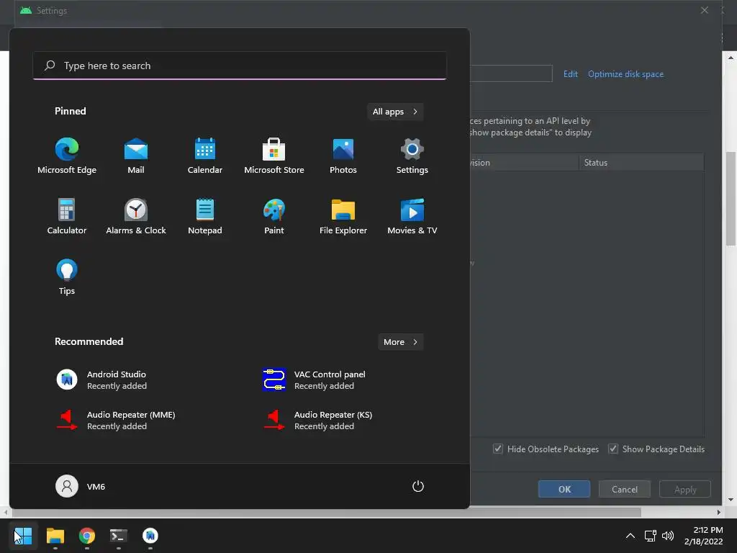Open Alarms & Clock app

pos(136,216)
